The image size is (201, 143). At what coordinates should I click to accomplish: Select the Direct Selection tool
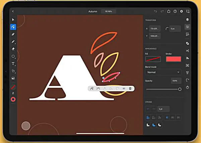click(x=13, y=27)
